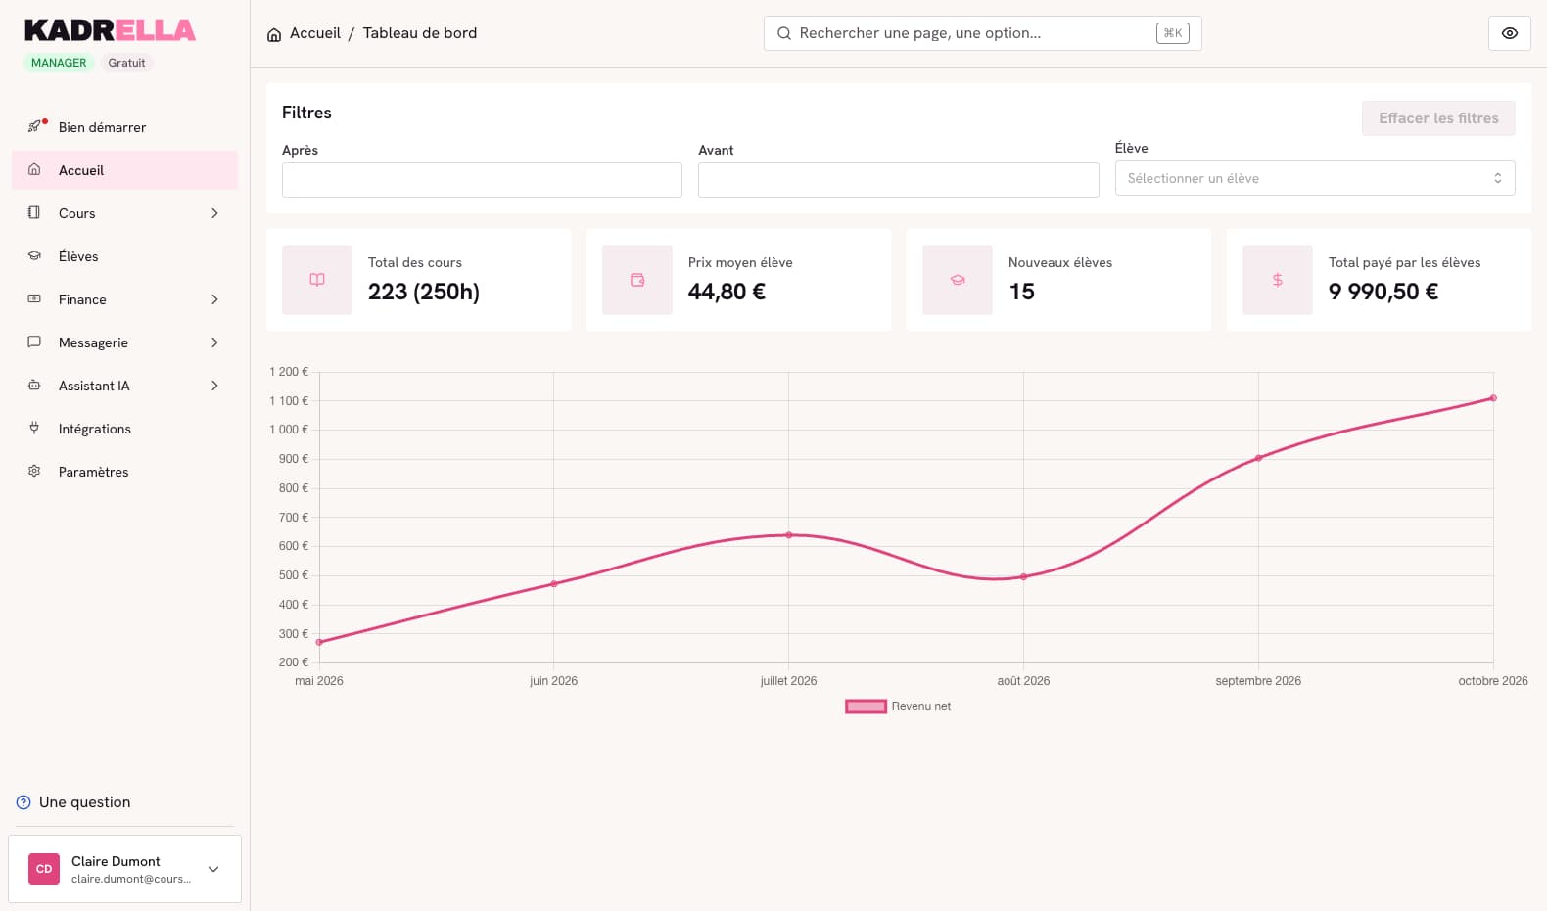Toggle the Revenu net legend entry
This screenshot has height=911, width=1547.
coord(898,706)
